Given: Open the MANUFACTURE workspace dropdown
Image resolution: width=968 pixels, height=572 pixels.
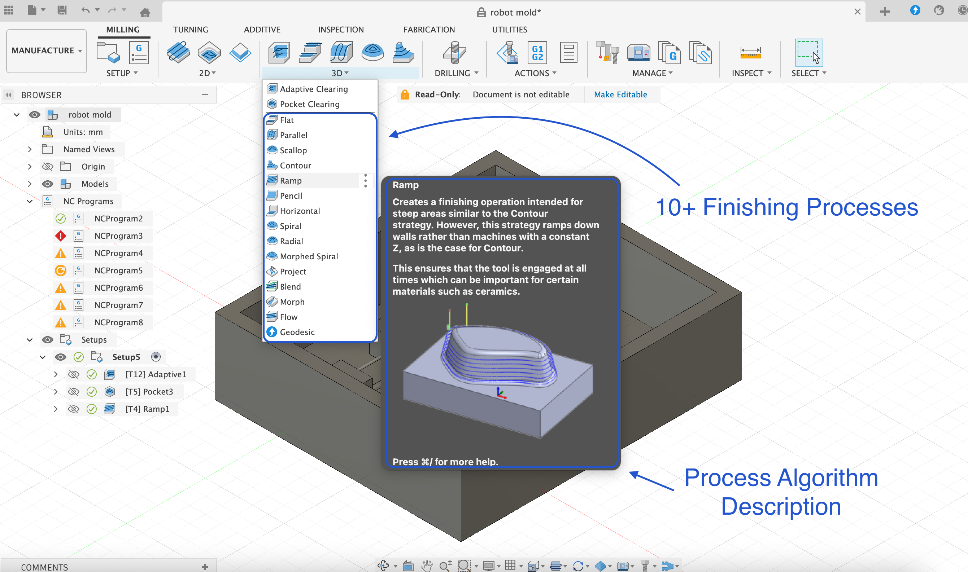Looking at the screenshot, I should [x=46, y=50].
